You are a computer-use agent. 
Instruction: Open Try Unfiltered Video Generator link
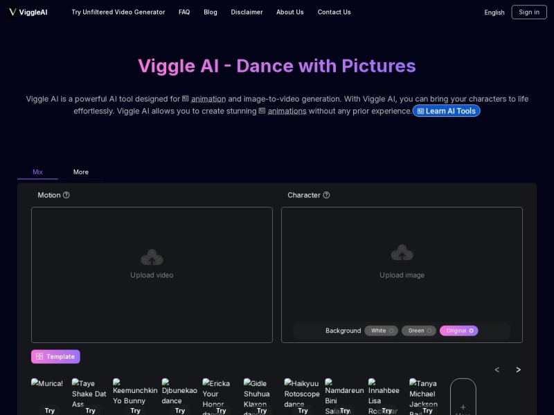(118, 12)
